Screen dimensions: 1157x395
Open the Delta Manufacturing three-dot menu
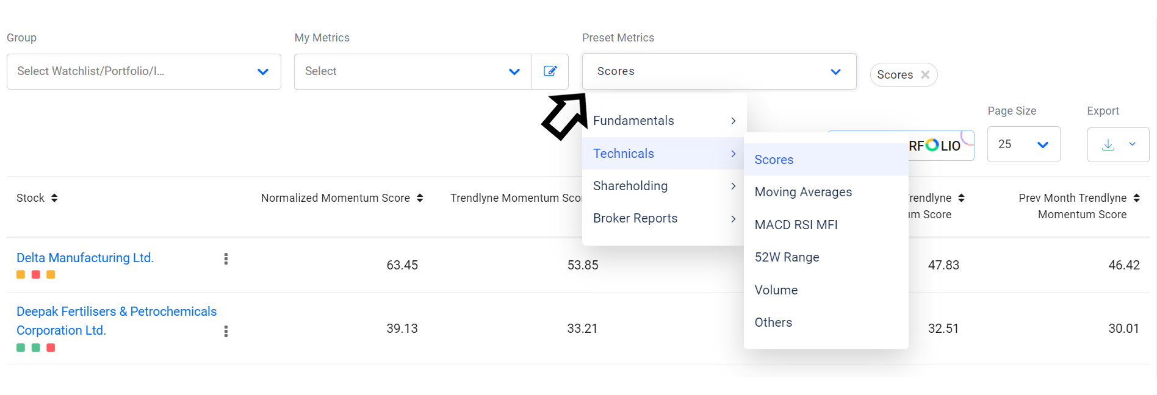coord(226,259)
